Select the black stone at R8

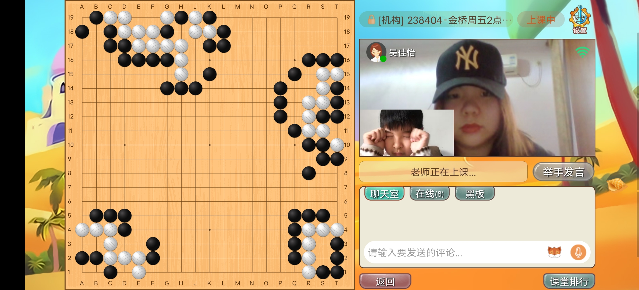[x=309, y=173]
